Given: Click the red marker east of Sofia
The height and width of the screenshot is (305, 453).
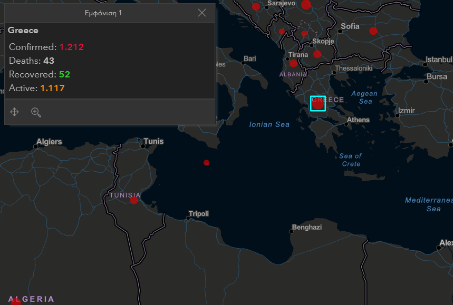Looking at the screenshot, I should (373, 31).
